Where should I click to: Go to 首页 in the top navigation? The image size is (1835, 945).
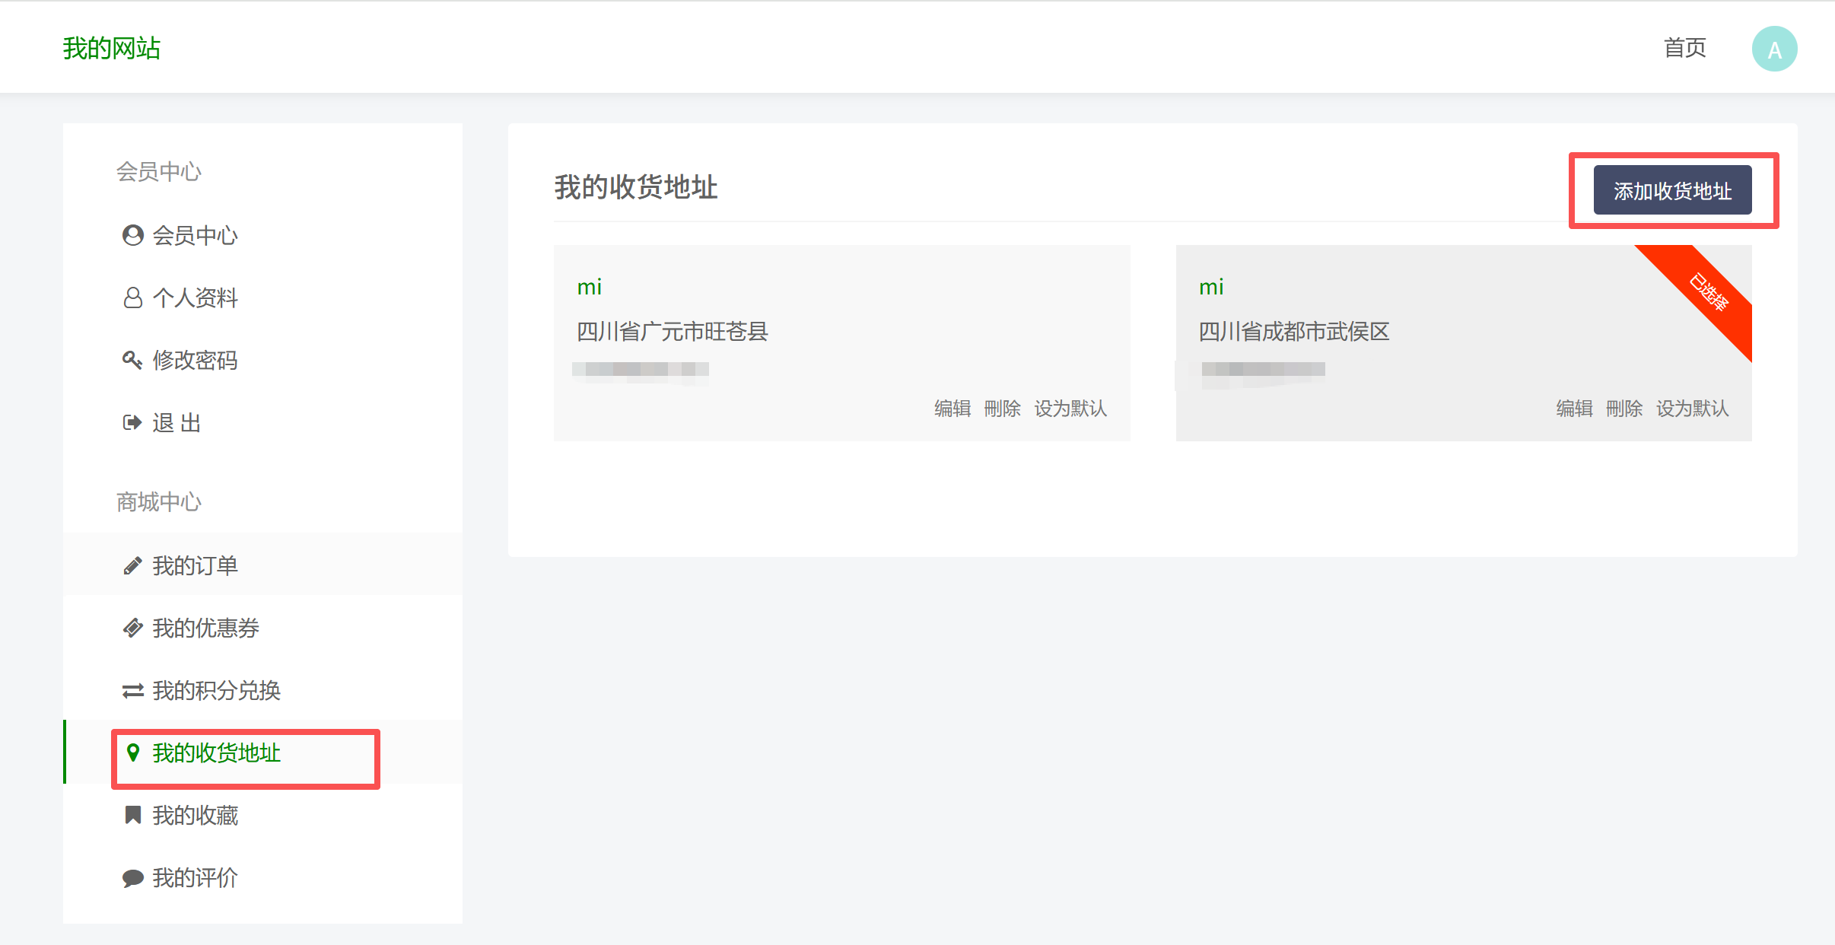coord(1685,48)
